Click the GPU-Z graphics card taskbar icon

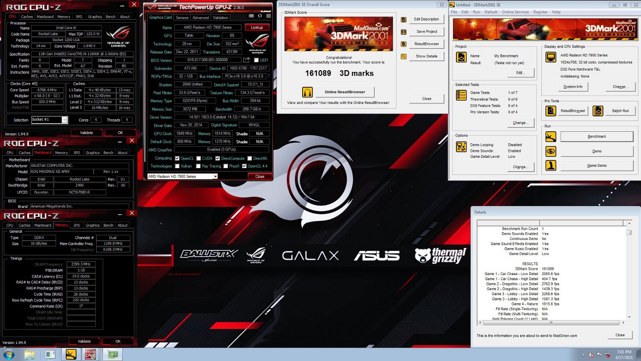[x=113, y=354]
